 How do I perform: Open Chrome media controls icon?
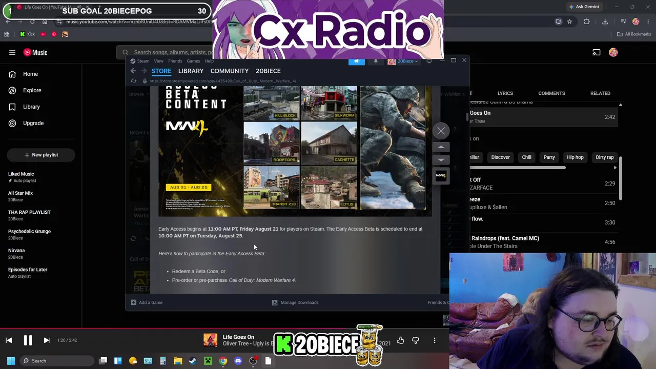623,22
